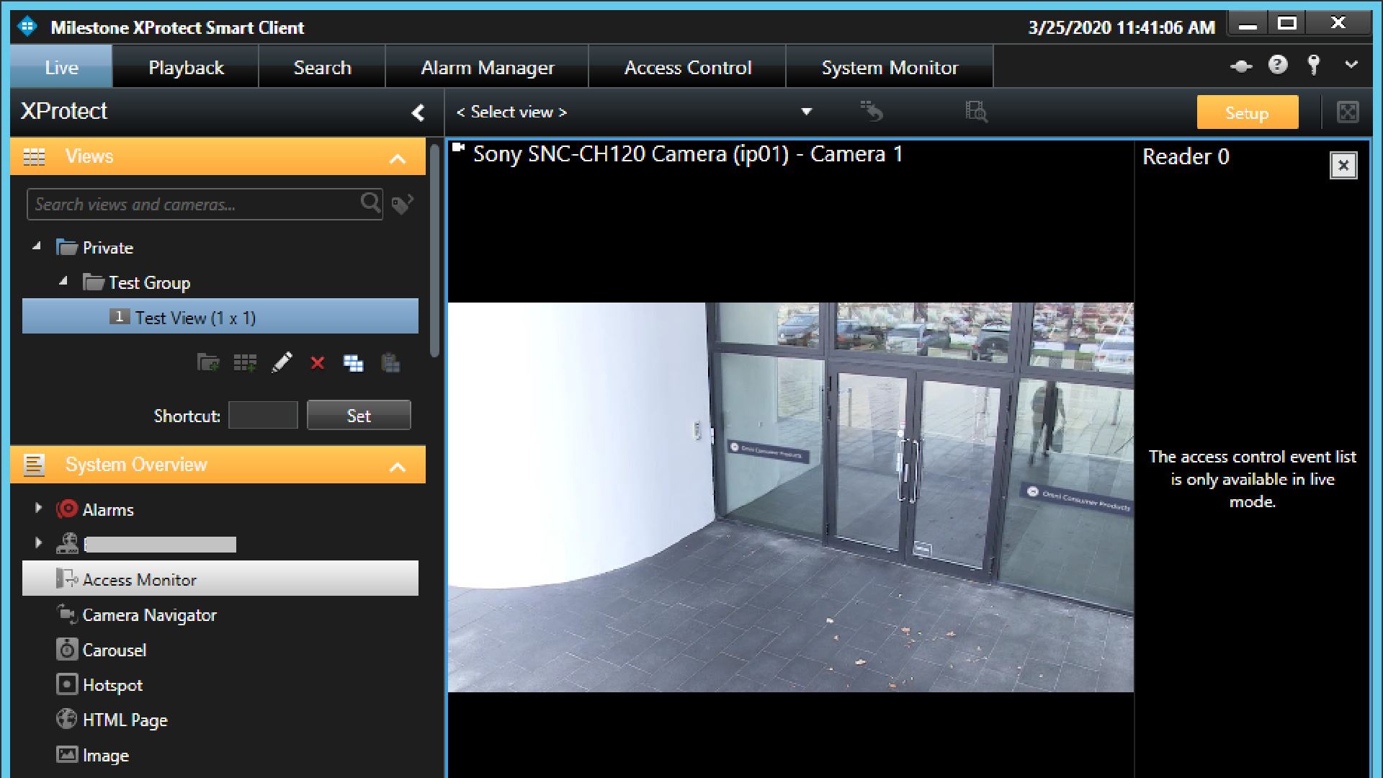Screen dimensions: 1383x778
Task: Click the reload original view icon
Action: pyautogui.click(x=872, y=112)
